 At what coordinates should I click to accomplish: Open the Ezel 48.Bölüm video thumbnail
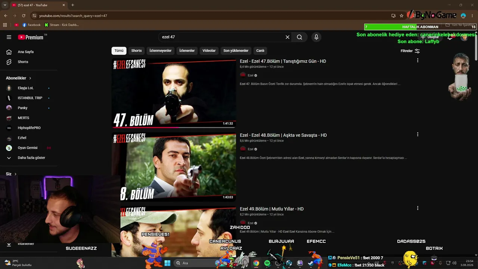(x=174, y=167)
